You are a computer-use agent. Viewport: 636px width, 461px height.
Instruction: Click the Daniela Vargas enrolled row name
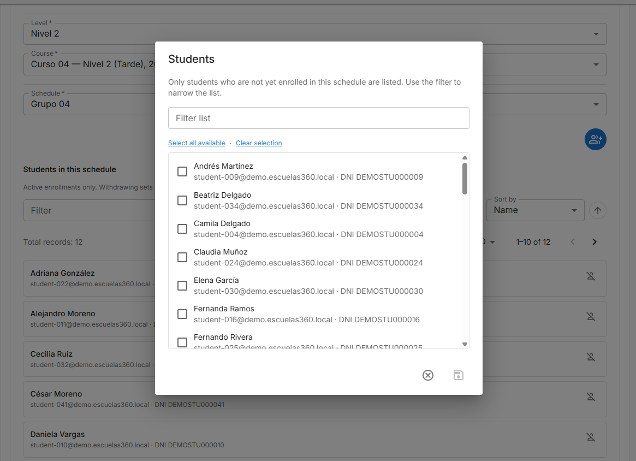[58, 434]
